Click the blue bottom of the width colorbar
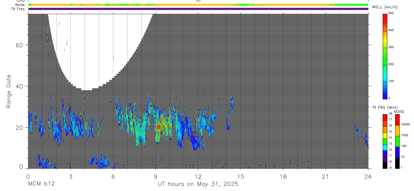414x191 pixels. click(385, 94)
